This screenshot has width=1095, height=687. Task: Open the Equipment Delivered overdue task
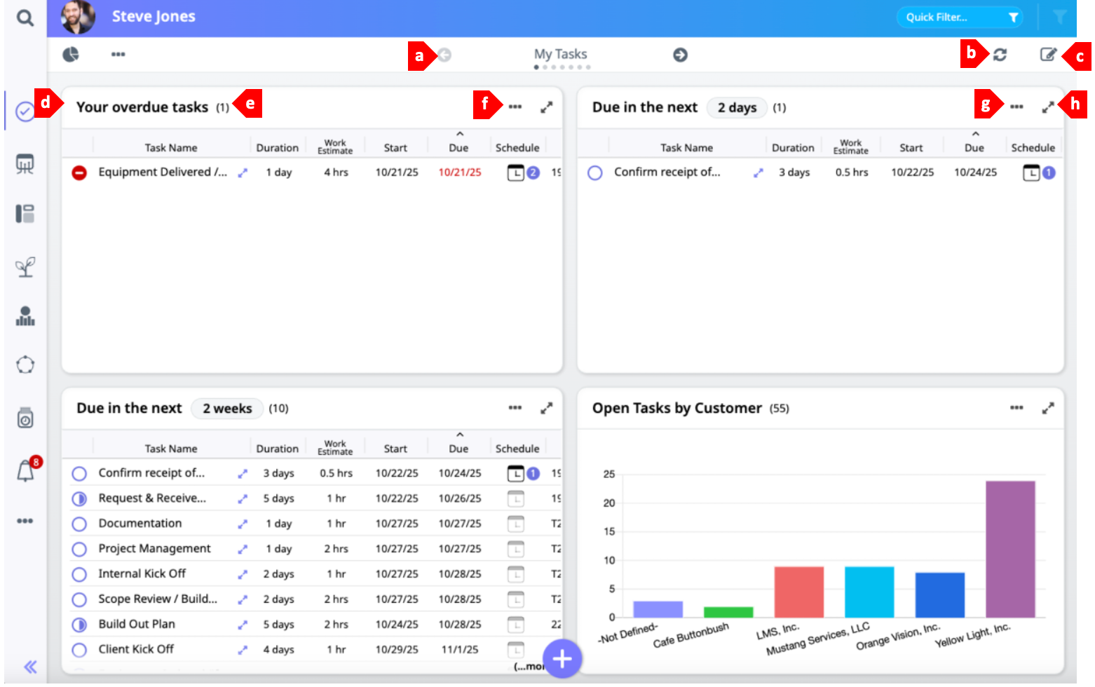click(x=163, y=172)
